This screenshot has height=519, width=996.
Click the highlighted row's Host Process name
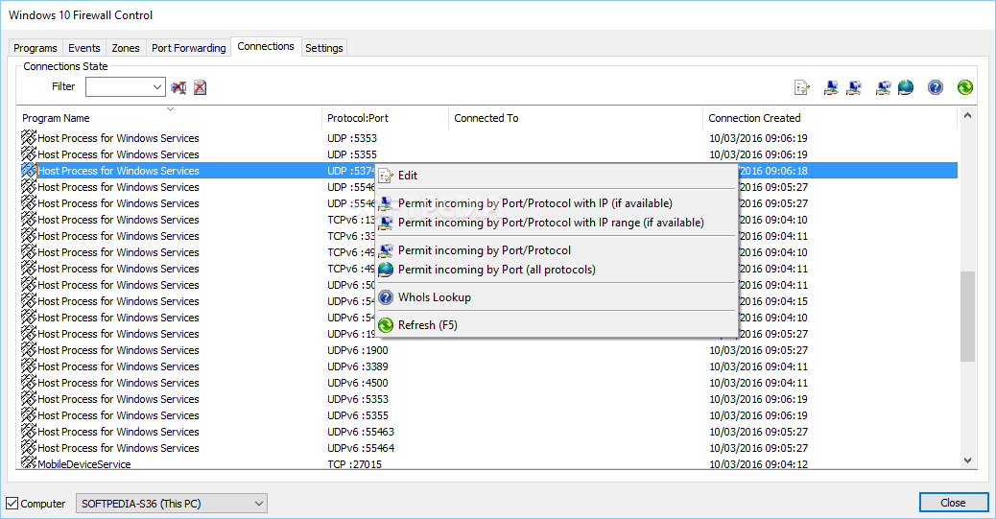coord(118,171)
